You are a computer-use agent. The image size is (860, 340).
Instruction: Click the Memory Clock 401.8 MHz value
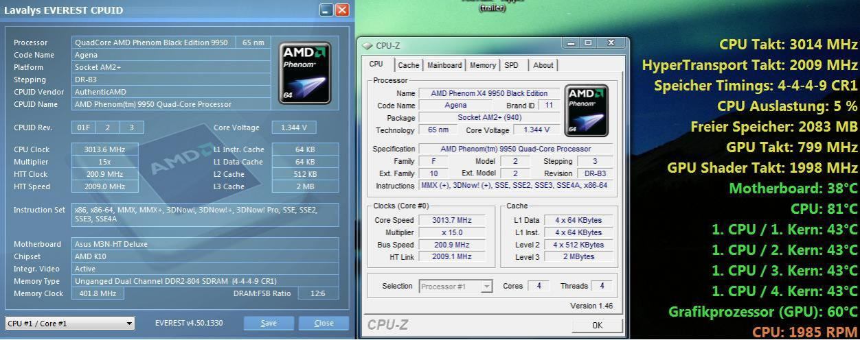[98, 293]
